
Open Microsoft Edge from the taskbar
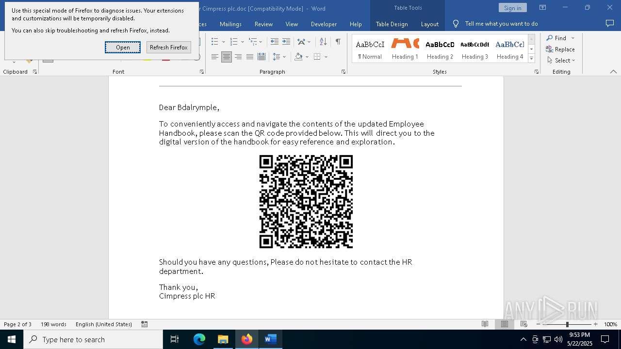coord(199,339)
